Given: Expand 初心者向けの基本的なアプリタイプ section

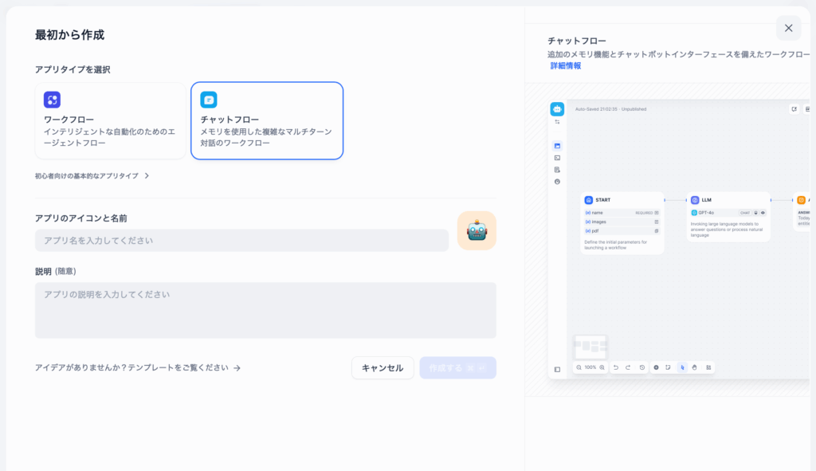Looking at the screenshot, I should coord(92,175).
